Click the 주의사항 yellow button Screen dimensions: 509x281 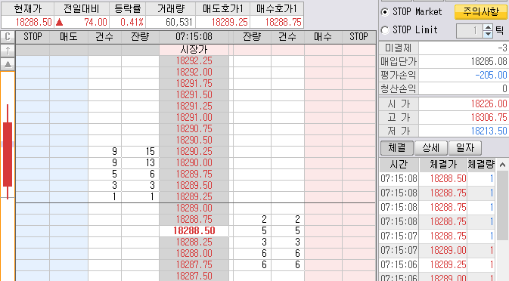[x=481, y=12]
